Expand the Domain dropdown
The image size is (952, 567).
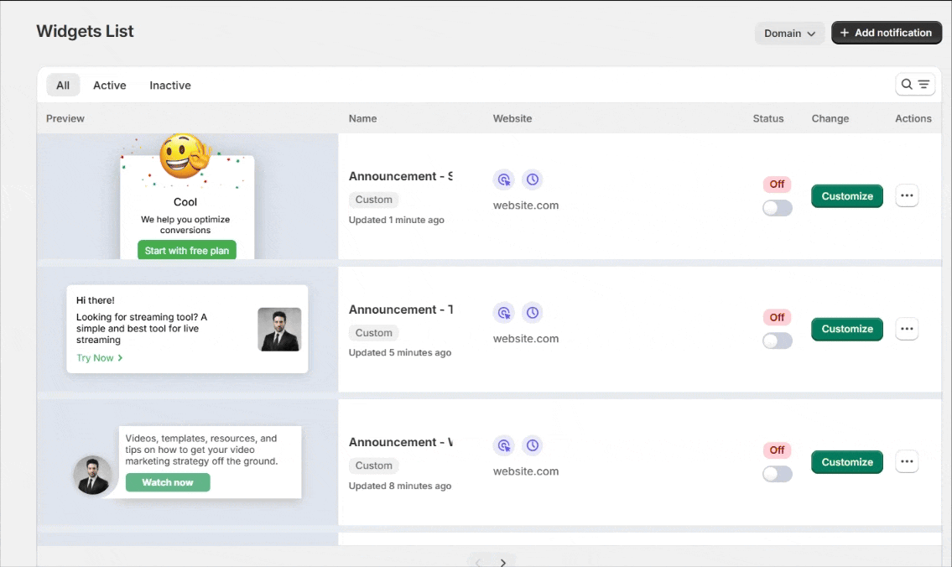click(789, 34)
